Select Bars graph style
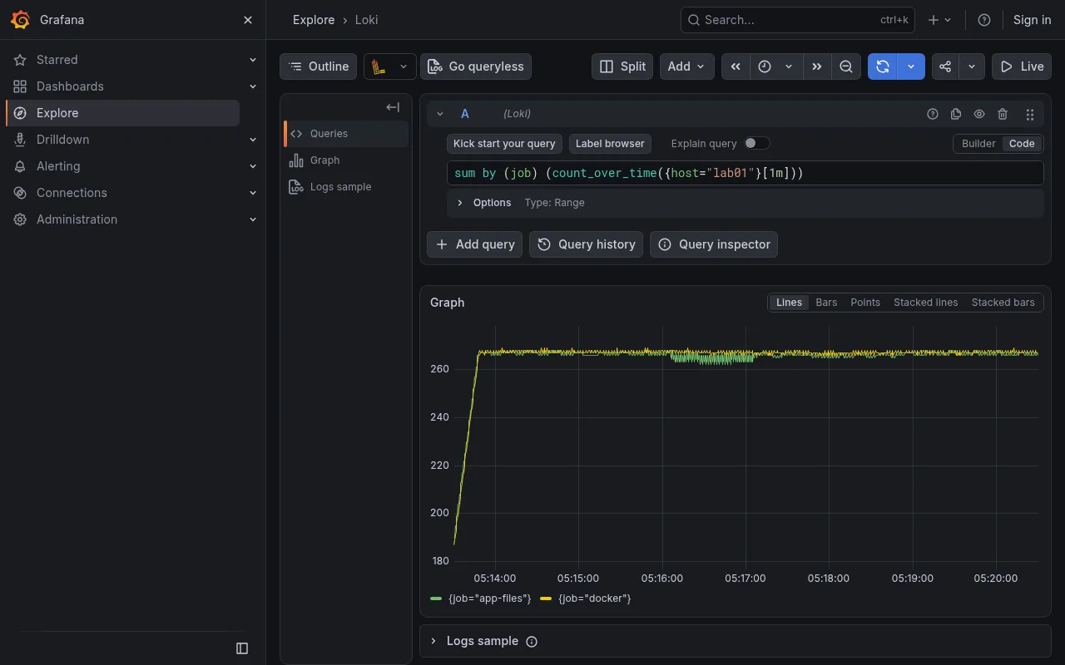 826,303
